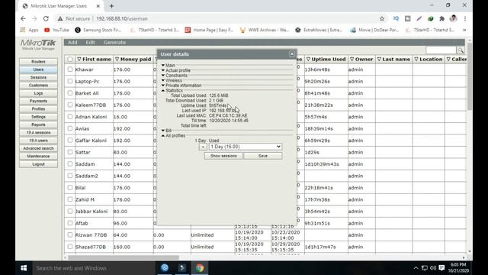Image resolution: width=488 pixels, height=275 pixels.
Task: Tick the checkbox for Gaffar Kaloni
Action: [x=70, y=141]
